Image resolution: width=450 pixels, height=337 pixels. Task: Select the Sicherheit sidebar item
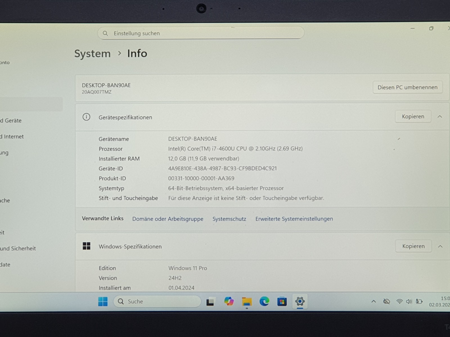[x=18, y=248]
